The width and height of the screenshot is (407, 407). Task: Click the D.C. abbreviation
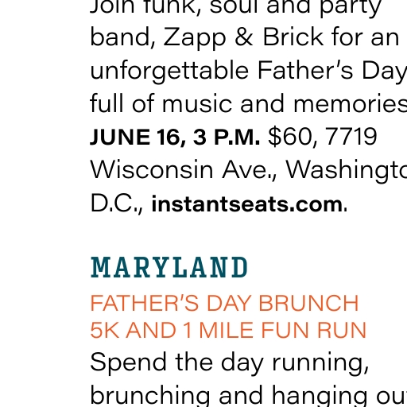[x=116, y=204]
